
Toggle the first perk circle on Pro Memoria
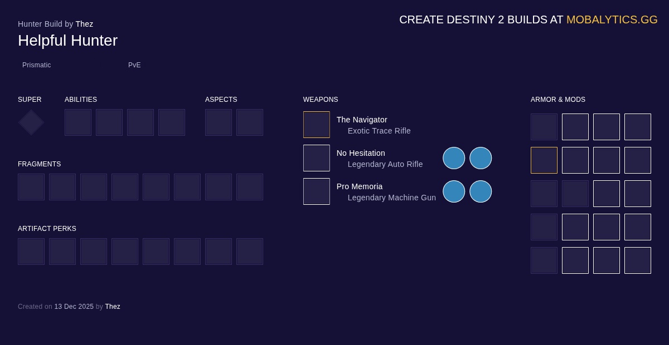click(454, 191)
